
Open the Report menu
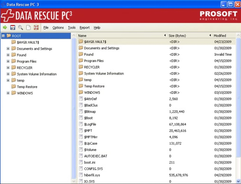tap(85, 27)
